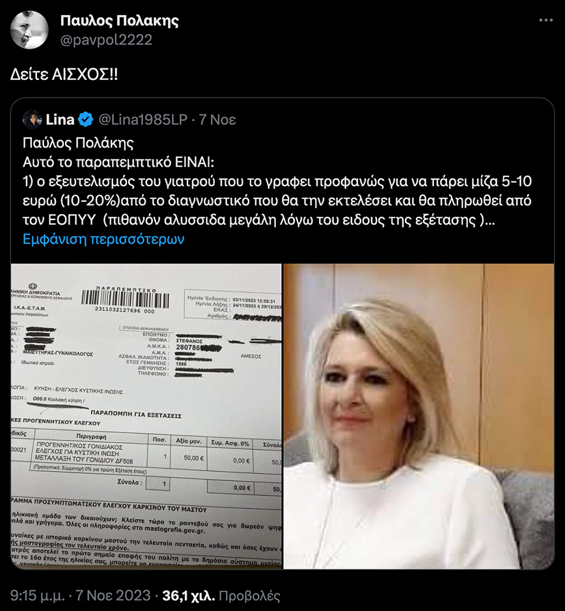
Task: Click Παυλος Πολακης profile avatar
Action: (29, 30)
